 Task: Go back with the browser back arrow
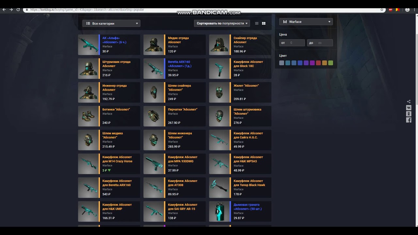tap(4, 10)
